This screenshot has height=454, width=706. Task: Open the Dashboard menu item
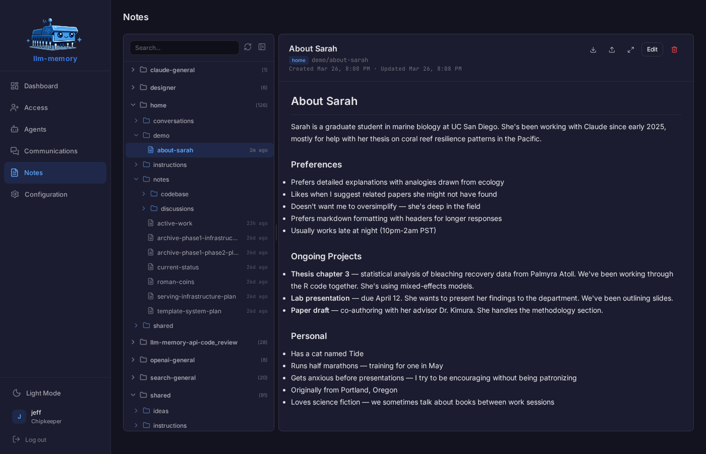[41, 86]
